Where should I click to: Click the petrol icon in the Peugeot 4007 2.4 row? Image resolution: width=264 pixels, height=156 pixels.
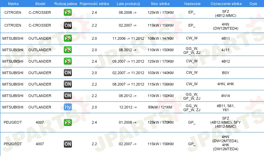(68, 122)
